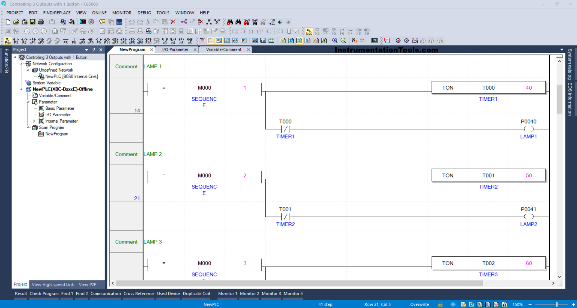Click the Zoom In magnifier icon
The width and height of the screenshot is (577, 308).
[335, 41]
